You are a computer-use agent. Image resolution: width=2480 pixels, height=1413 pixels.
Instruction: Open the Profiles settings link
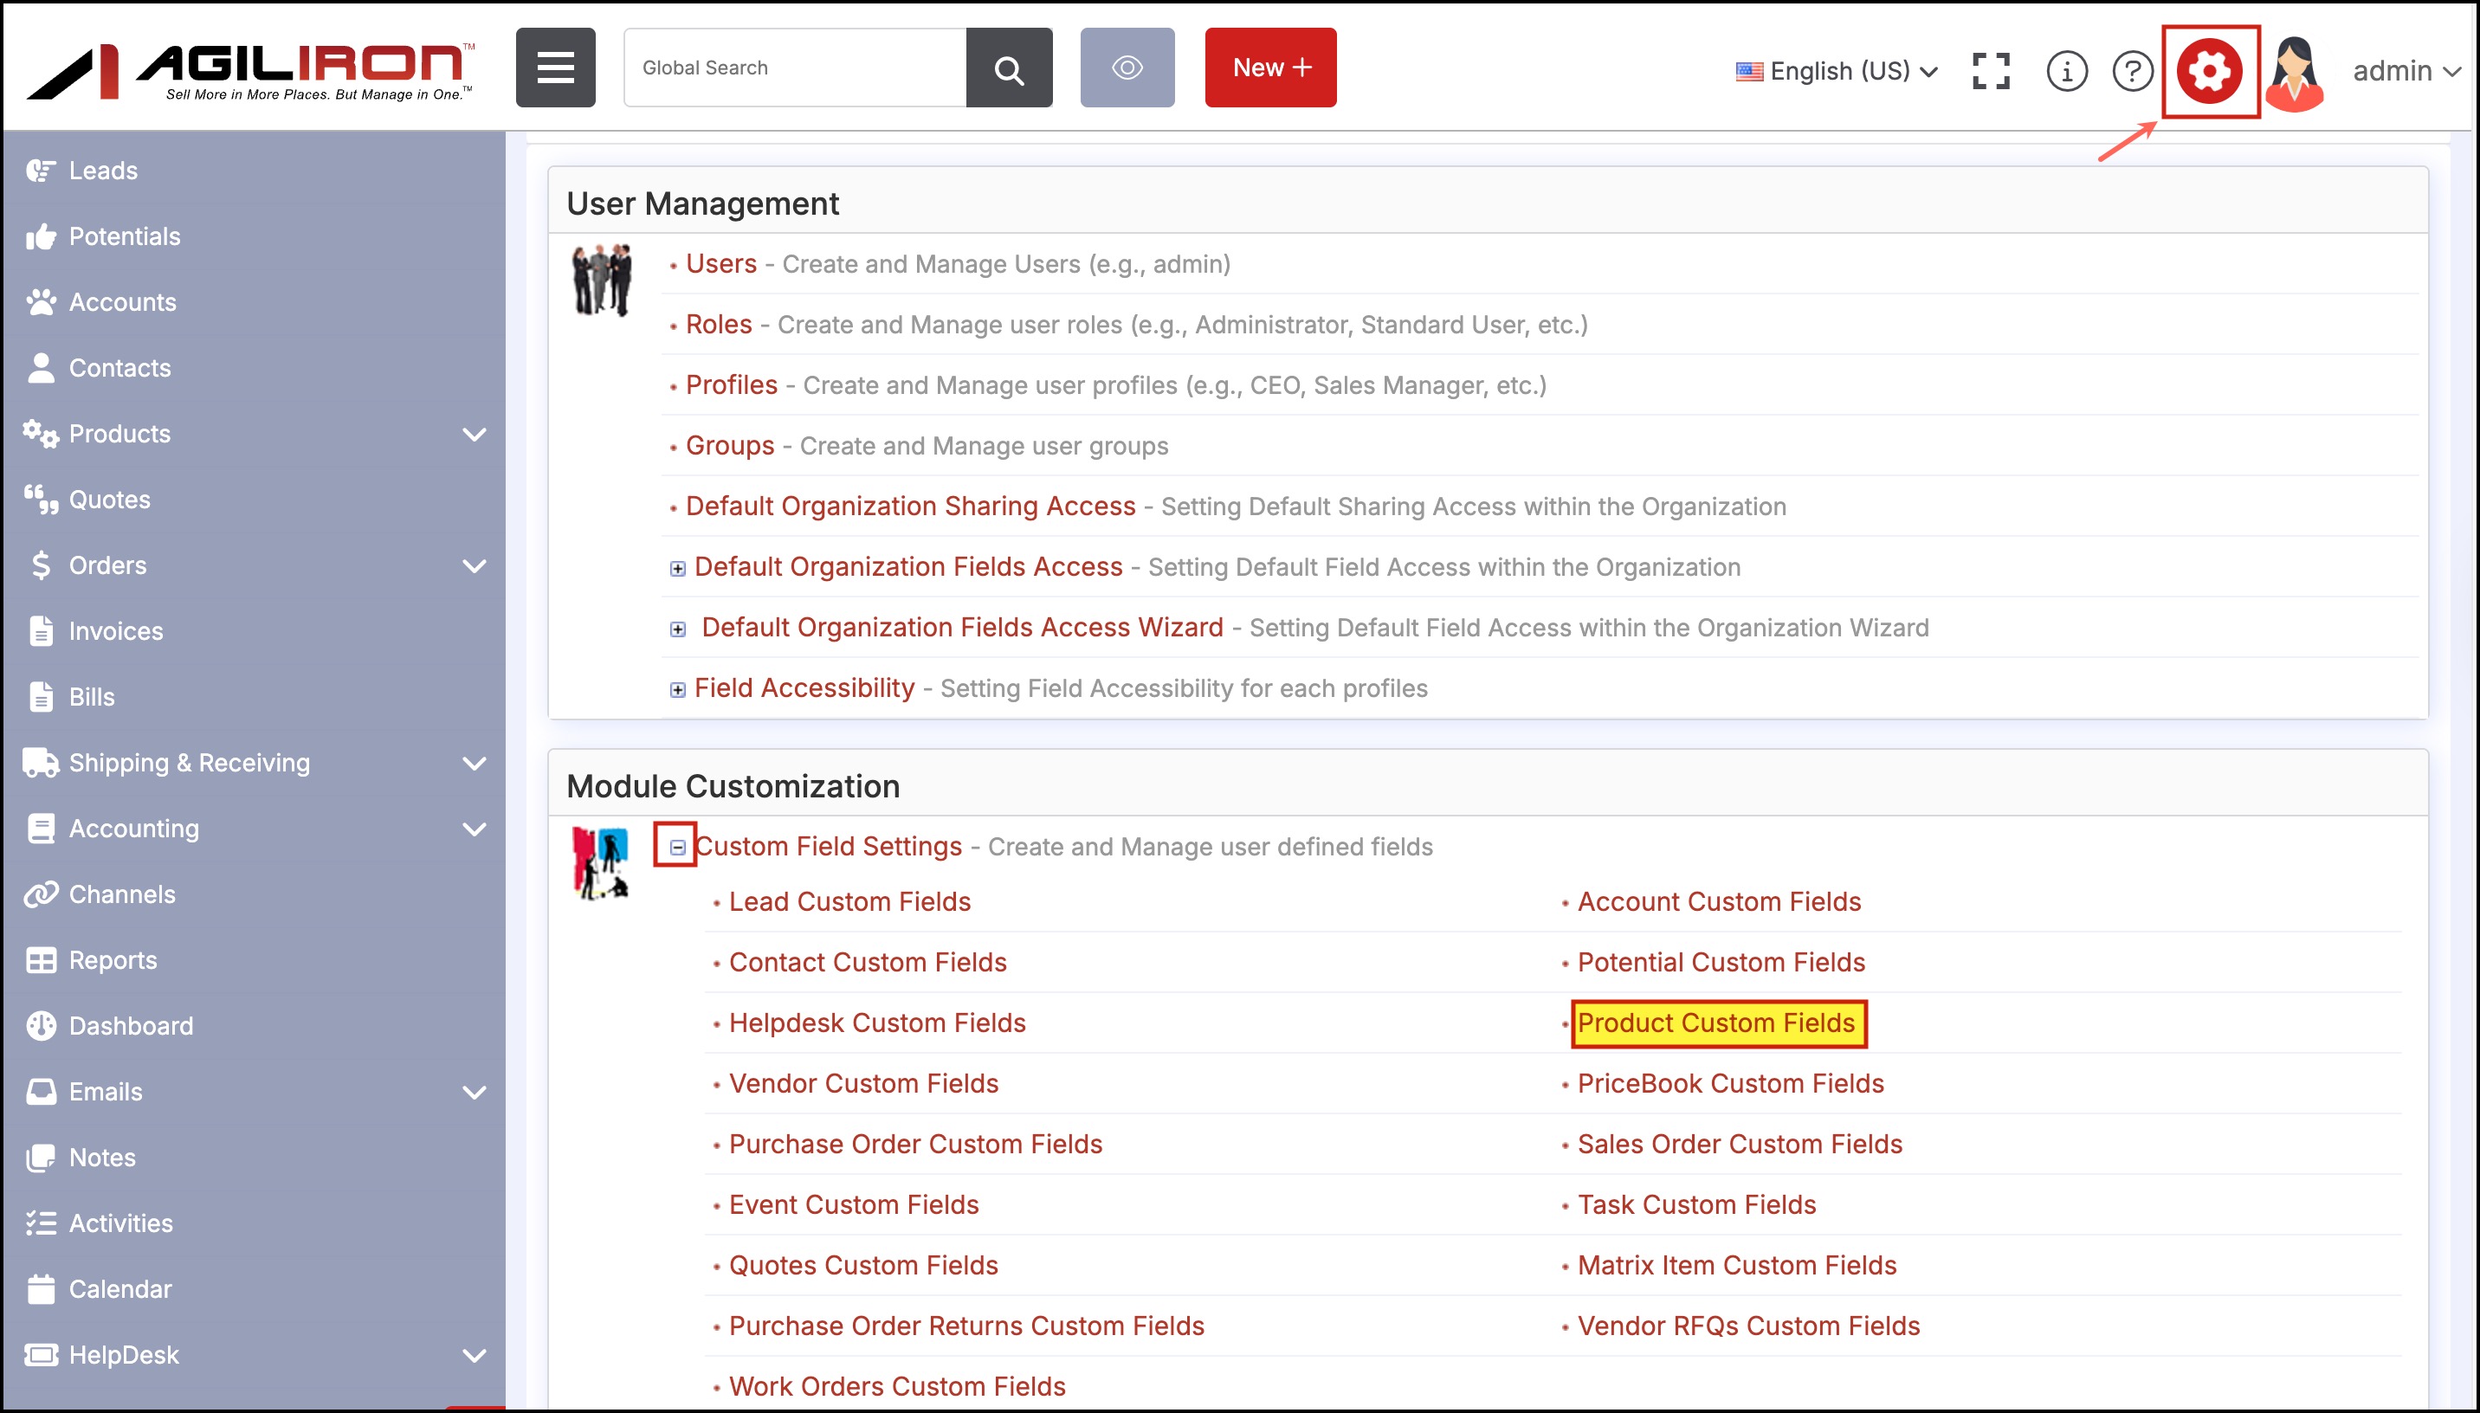click(x=732, y=385)
